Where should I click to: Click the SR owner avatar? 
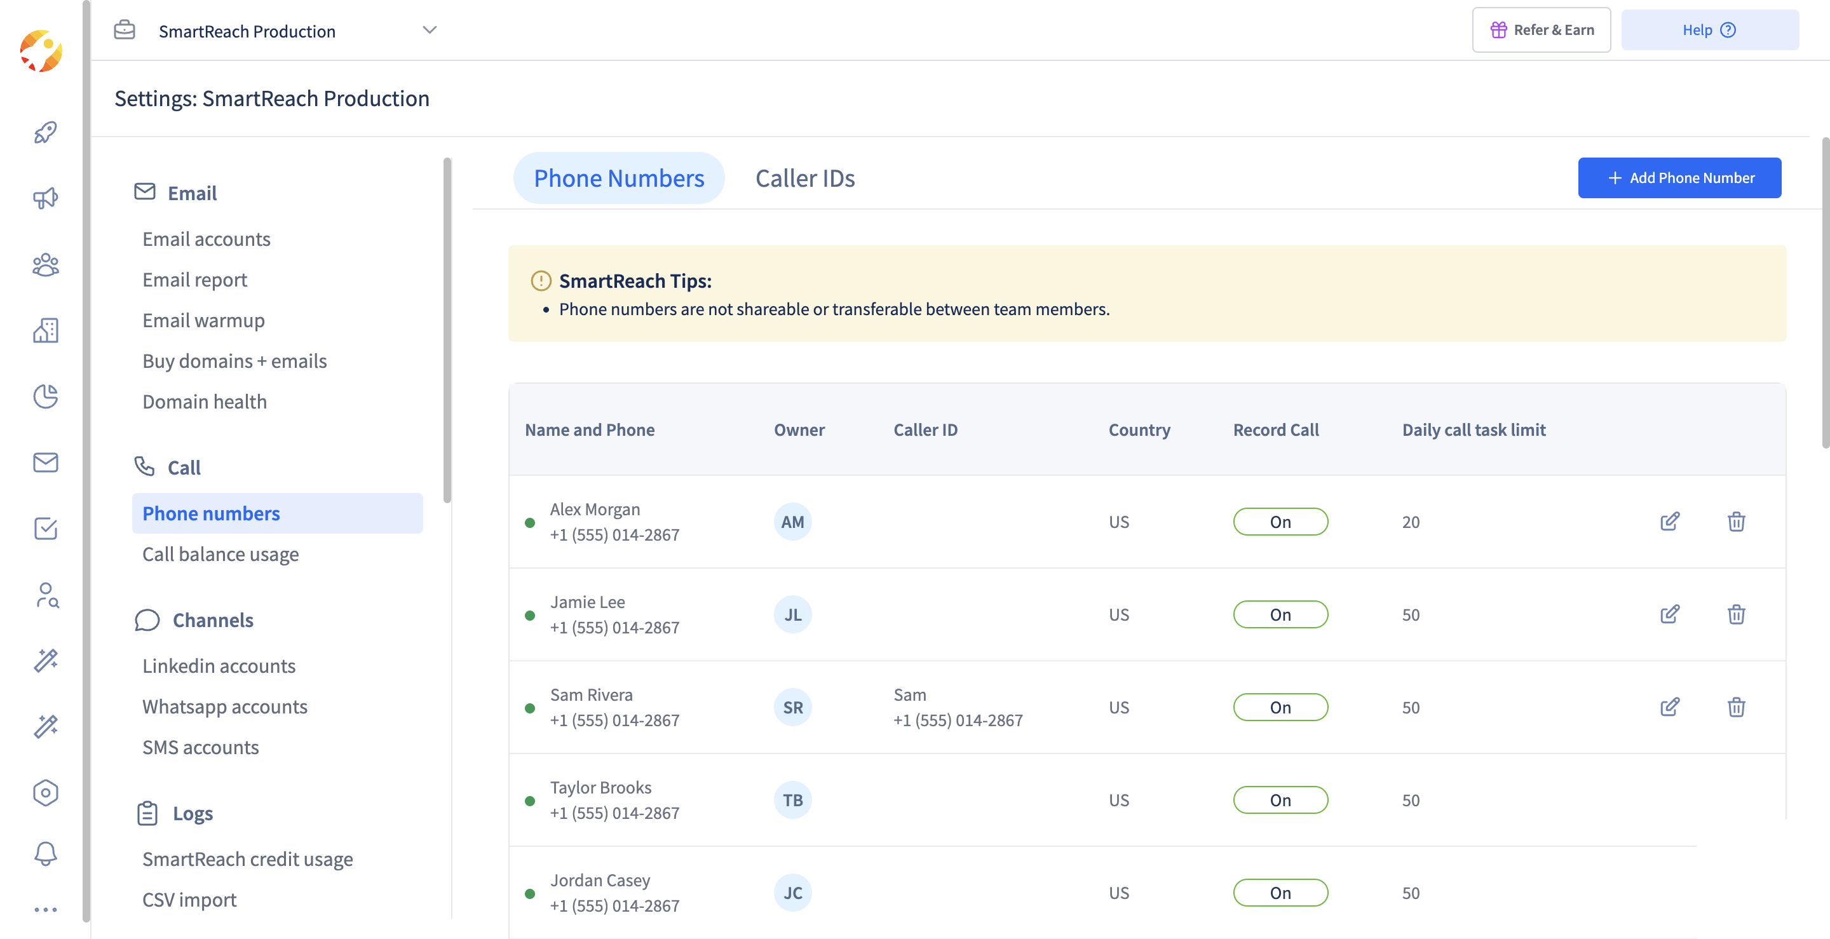click(x=793, y=708)
